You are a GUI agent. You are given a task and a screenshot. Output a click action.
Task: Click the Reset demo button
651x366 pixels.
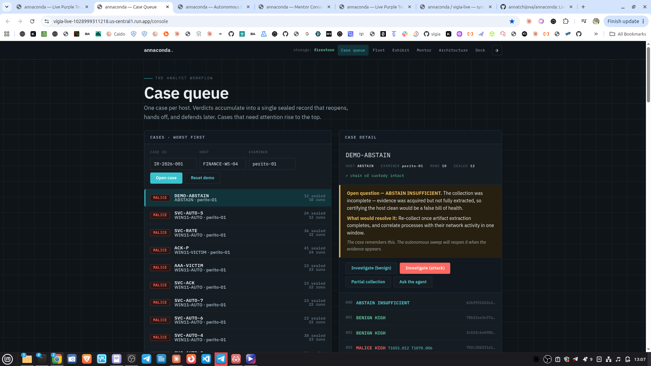[202, 178]
